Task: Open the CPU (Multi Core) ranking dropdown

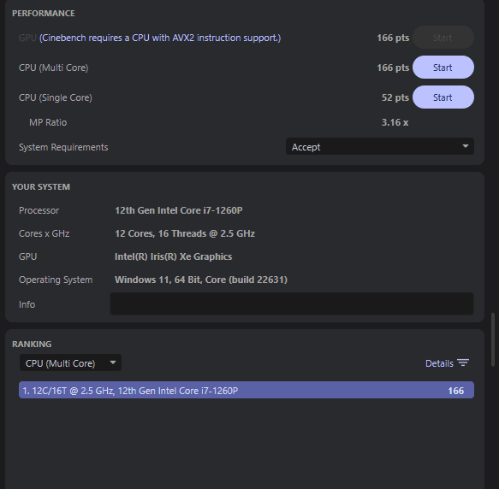Action: coord(70,362)
